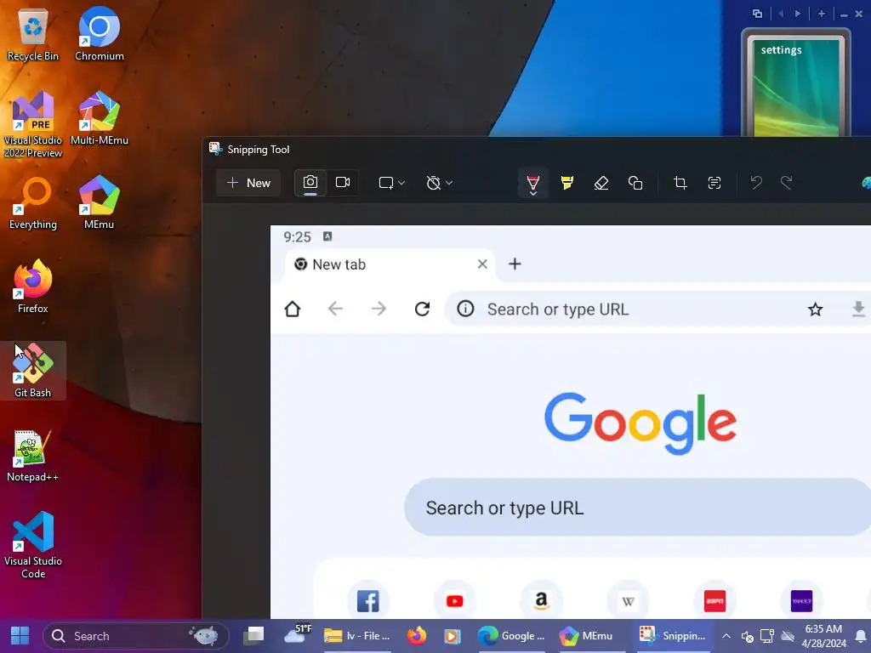Select the red Ballpoint pen tool
Screen dimensions: 871x653
[x=532, y=183]
